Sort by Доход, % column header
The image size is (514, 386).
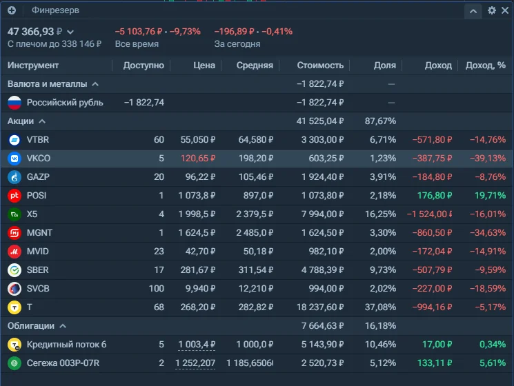coord(486,65)
